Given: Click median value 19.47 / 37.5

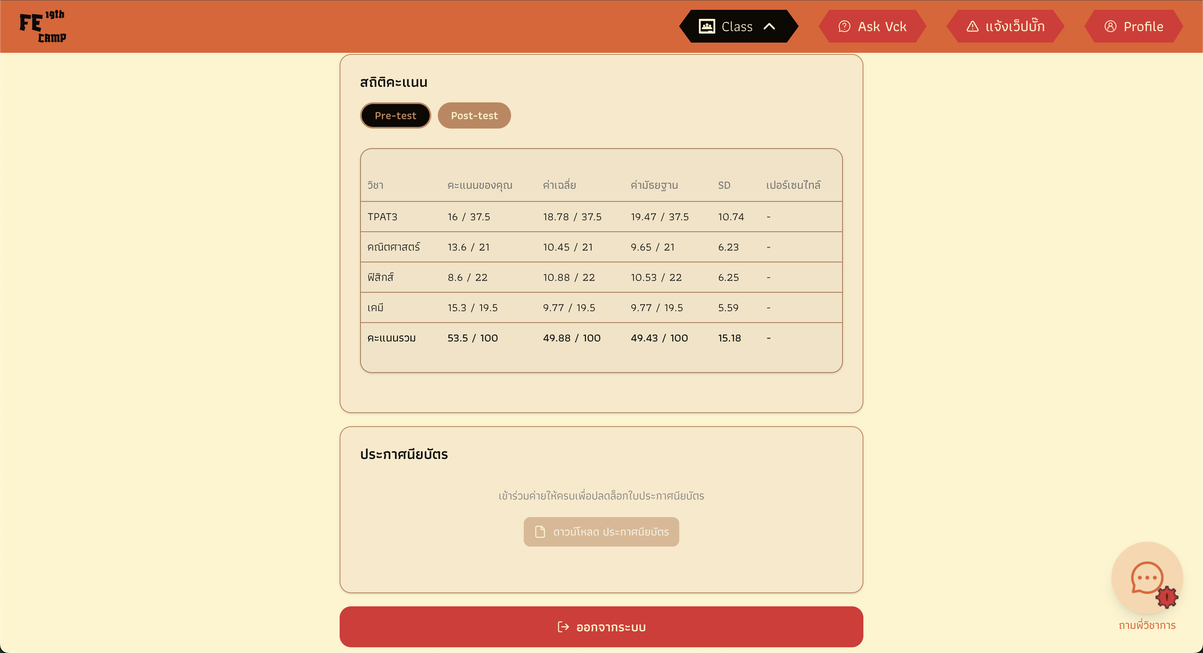Looking at the screenshot, I should tap(660, 217).
